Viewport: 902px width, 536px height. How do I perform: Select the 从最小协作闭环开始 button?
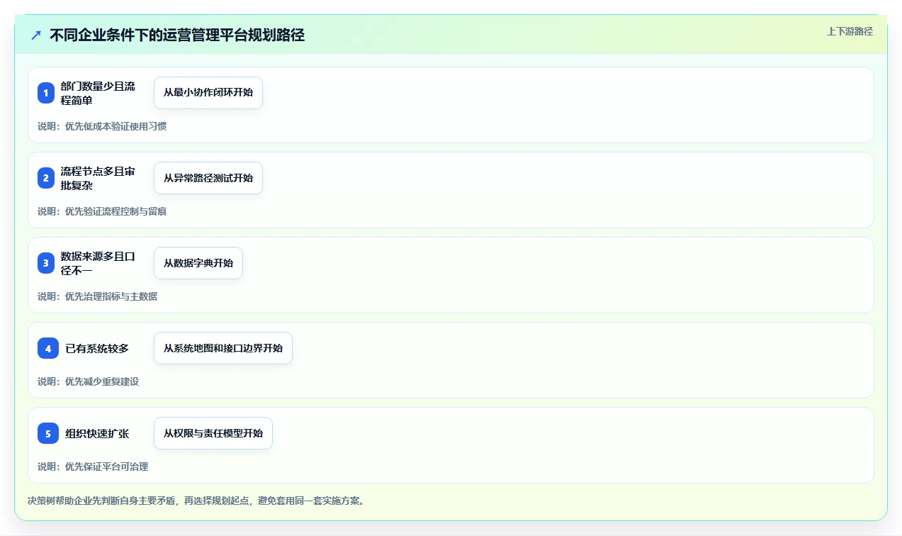coord(208,93)
